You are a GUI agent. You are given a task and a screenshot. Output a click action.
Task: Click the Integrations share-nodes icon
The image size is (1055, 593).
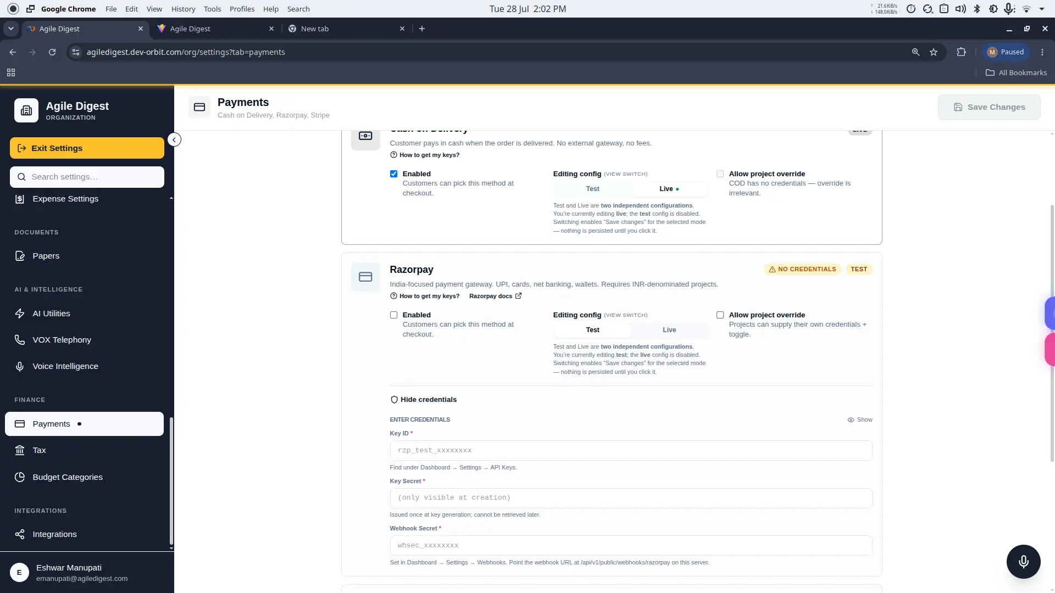point(20,534)
